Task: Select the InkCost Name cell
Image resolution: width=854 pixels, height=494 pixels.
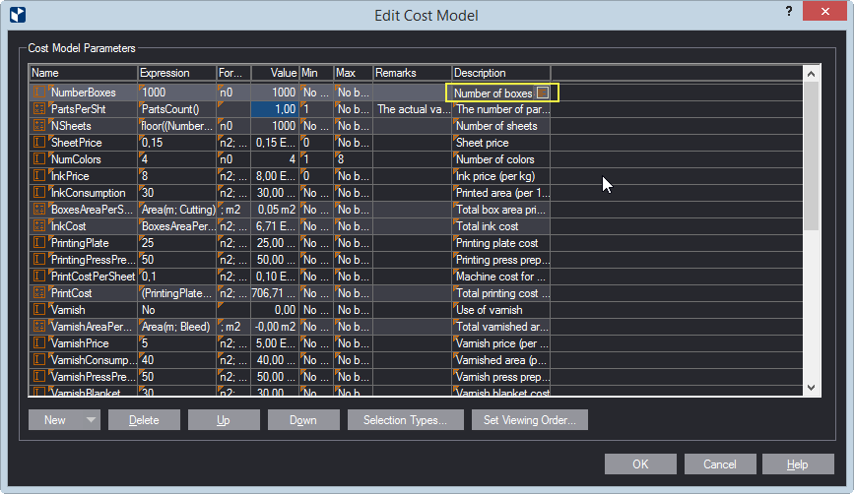Action: 83,226
